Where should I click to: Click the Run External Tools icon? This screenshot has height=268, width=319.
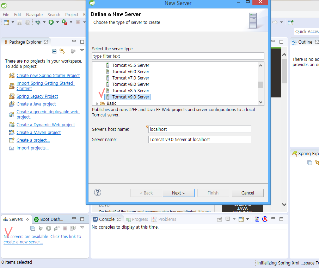(x=65, y=22)
